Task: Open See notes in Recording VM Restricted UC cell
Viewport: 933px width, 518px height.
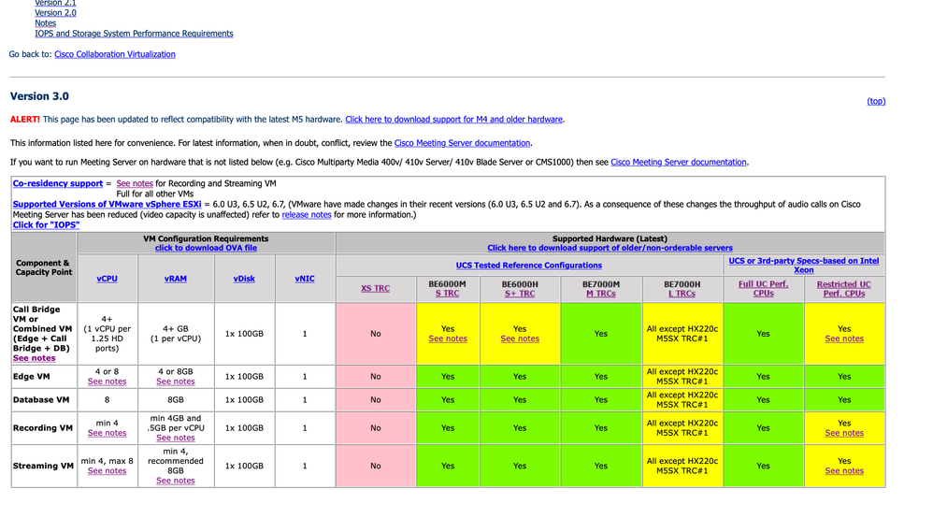Action: (x=844, y=433)
